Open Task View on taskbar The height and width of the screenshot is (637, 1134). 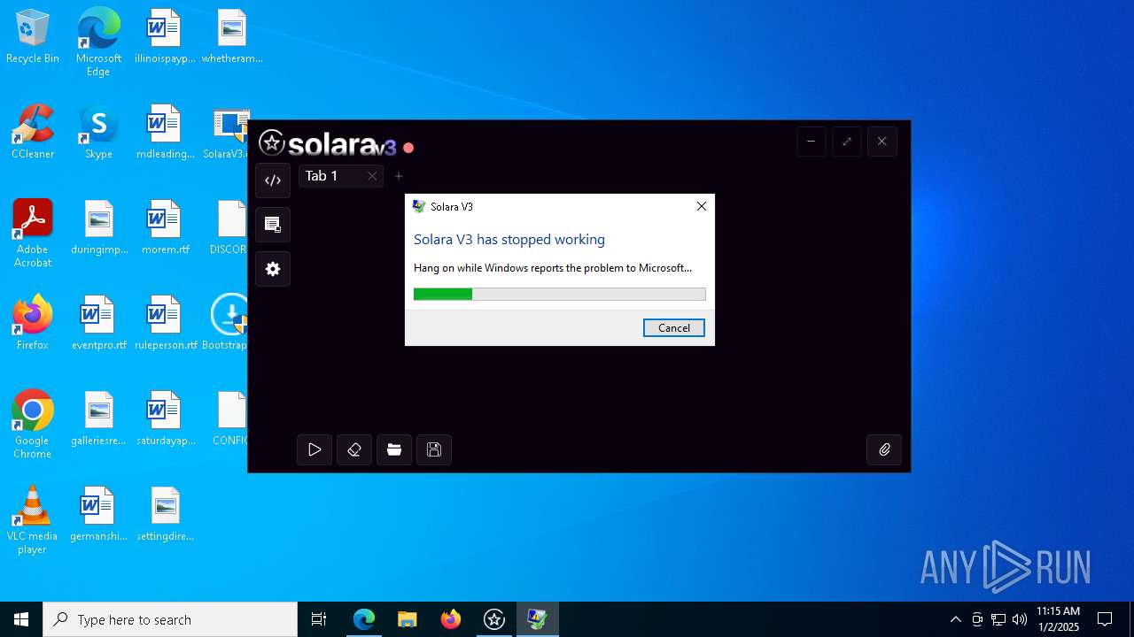pyautogui.click(x=319, y=619)
